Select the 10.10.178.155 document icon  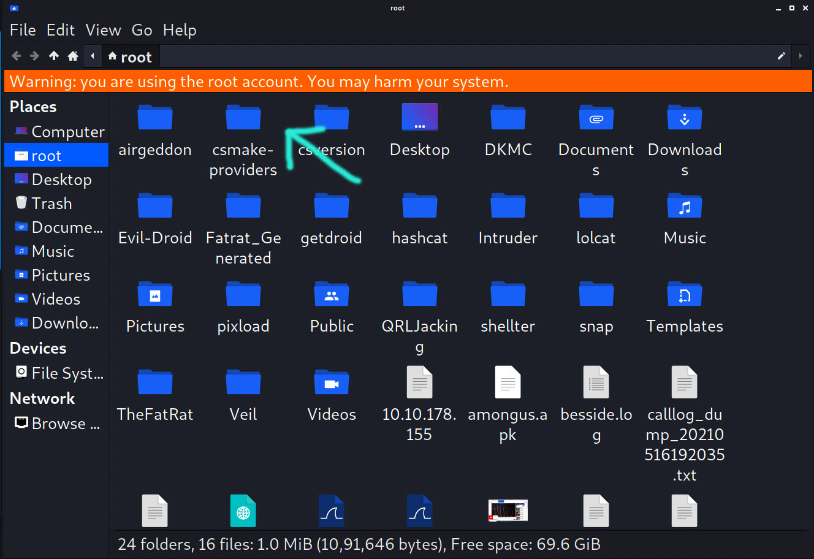pos(419,382)
